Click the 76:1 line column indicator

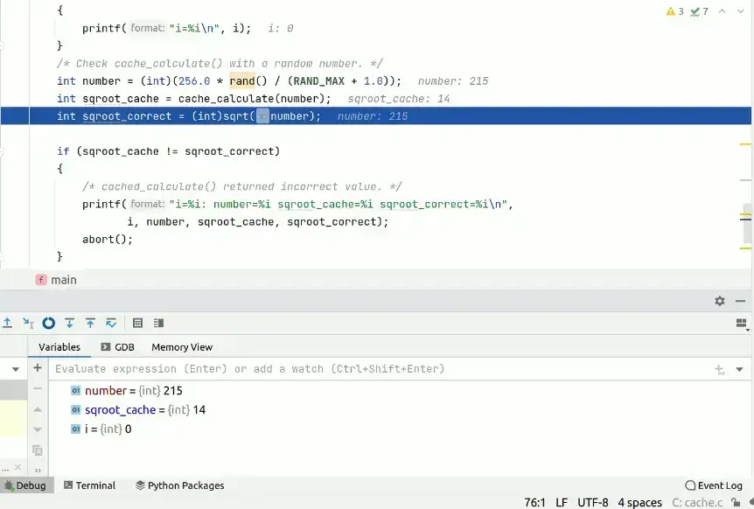pos(534,502)
